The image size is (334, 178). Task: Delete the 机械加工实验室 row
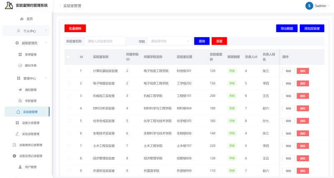point(303,96)
